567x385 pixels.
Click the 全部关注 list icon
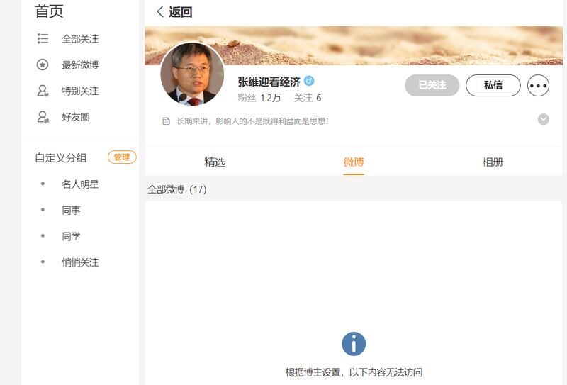tap(43, 39)
